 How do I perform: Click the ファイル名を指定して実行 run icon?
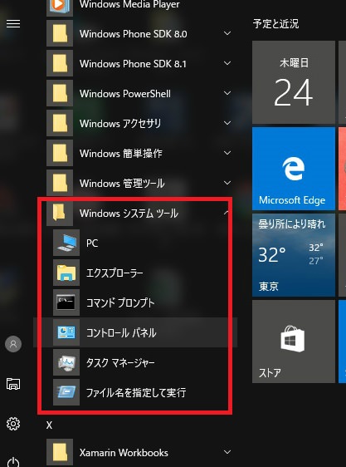coord(66,392)
